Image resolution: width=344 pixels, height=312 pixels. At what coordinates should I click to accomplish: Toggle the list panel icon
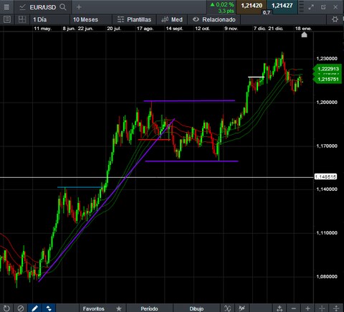[x=7, y=19]
